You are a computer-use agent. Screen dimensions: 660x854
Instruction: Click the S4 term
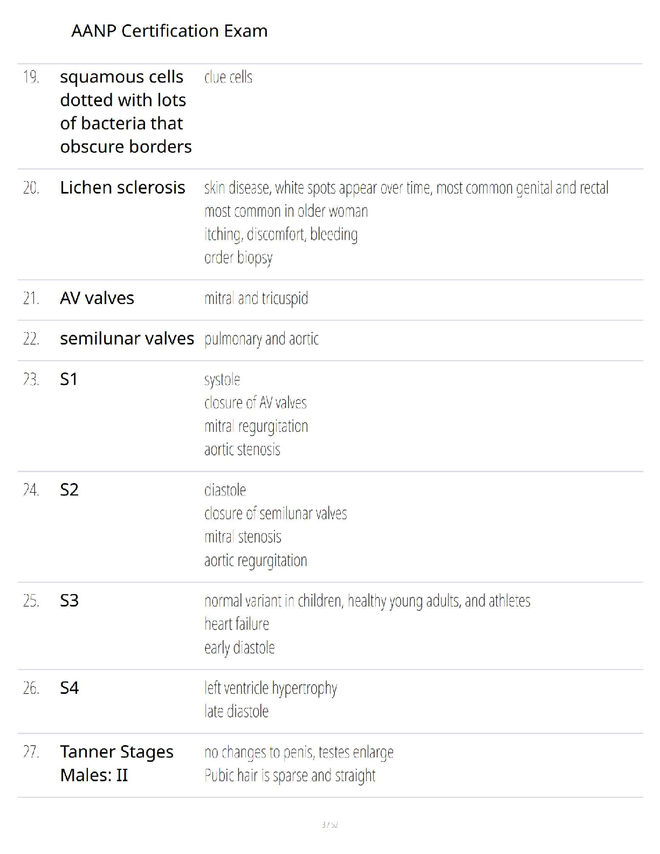pyautogui.click(x=70, y=688)
